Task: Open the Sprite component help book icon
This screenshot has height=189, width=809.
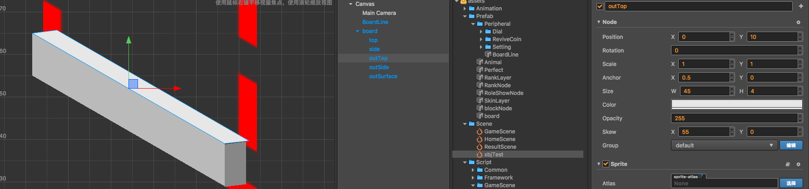Action: point(788,164)
